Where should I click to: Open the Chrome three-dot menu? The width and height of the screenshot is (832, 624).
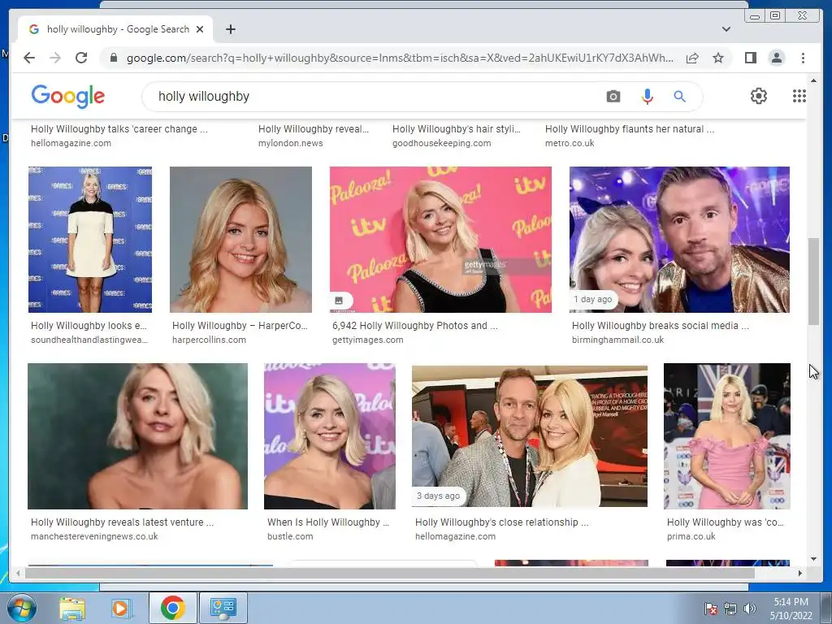803,58
